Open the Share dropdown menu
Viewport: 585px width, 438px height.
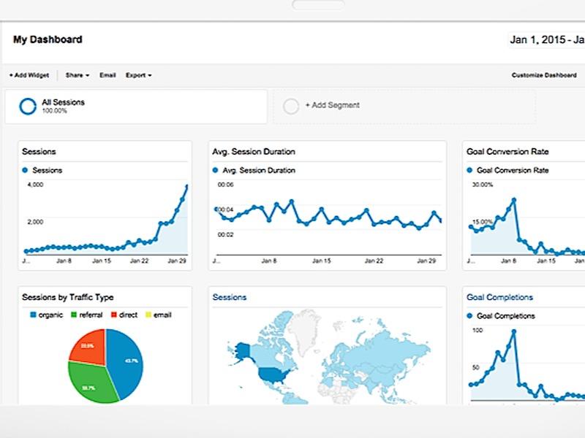click(x=78, y=75)
